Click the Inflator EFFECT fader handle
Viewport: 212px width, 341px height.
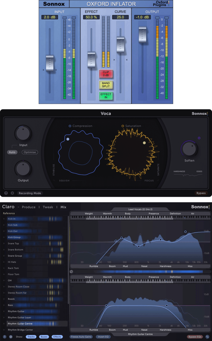[91, 60]
